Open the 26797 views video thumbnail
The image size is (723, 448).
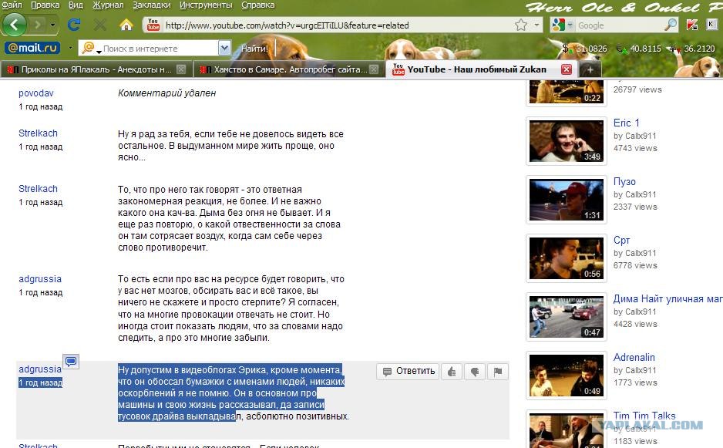[567, 93]
